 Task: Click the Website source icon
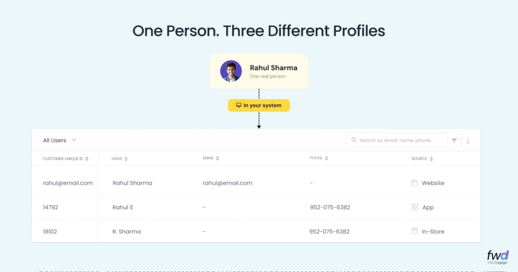click(415, 183)
